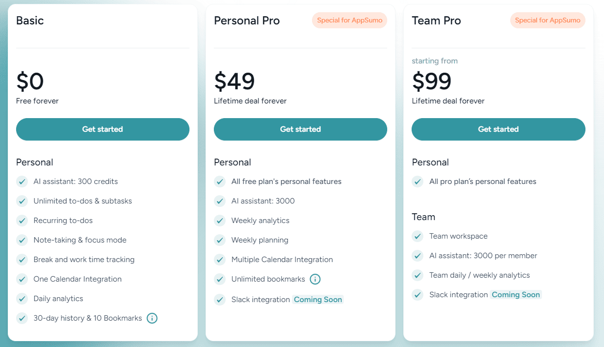
Task: Click the checkmark beside Weekly planning
Action: coord(220,240)
